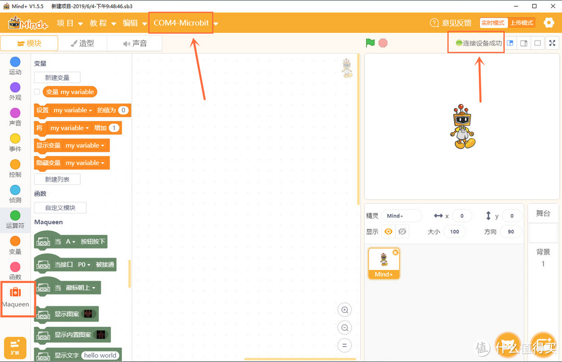The width and height of the screenshot is (562, 362).
Task: Click the block palette vertical scrollbar
Action: coord(130,274)
